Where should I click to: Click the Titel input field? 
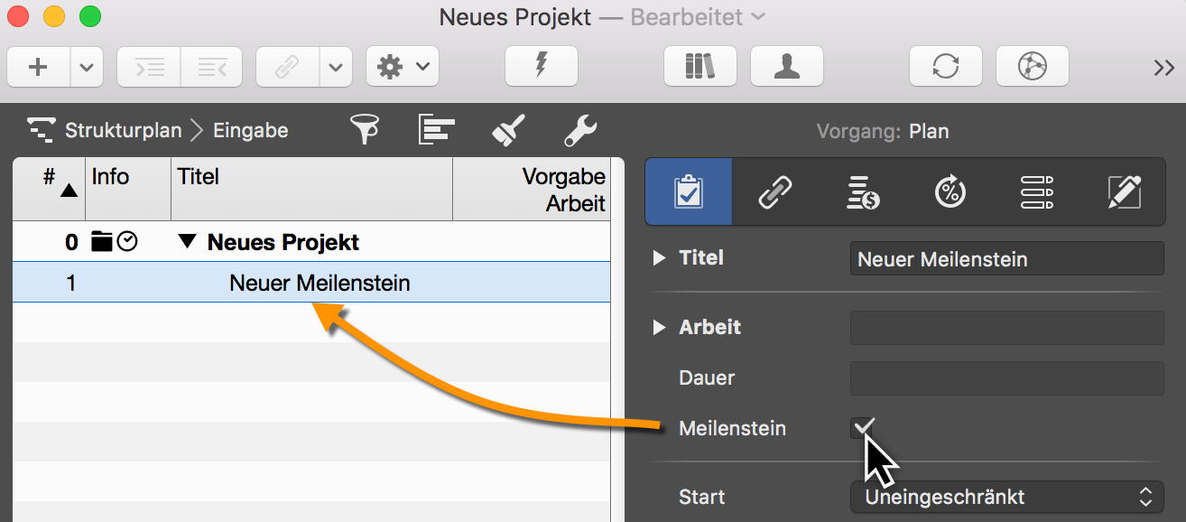click(x=1006, y=259)
